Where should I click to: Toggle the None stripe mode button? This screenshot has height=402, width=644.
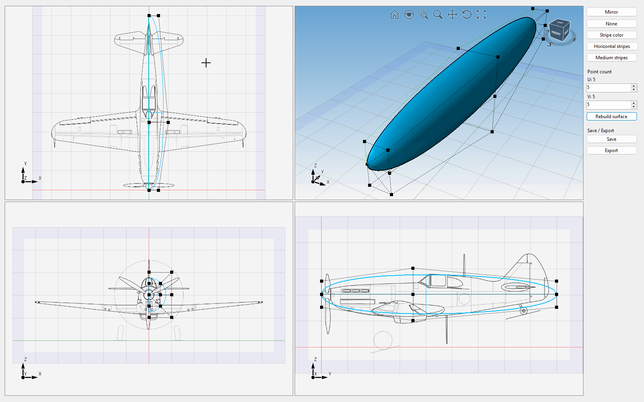(x=611, y=24)
